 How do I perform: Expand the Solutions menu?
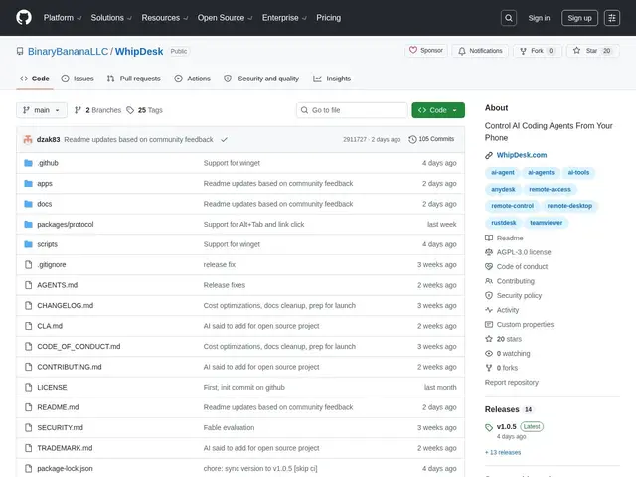point(111,18)
